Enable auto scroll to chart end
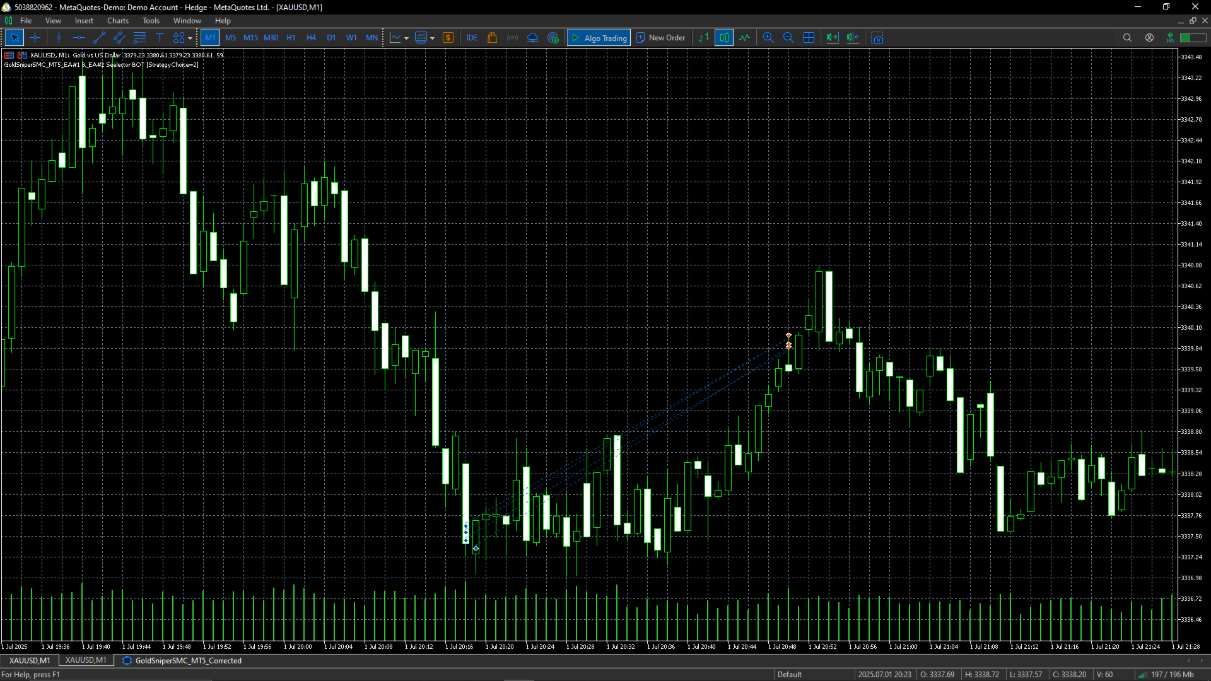This screenshot has height=681, width=1211. click(x=831, y=37)
